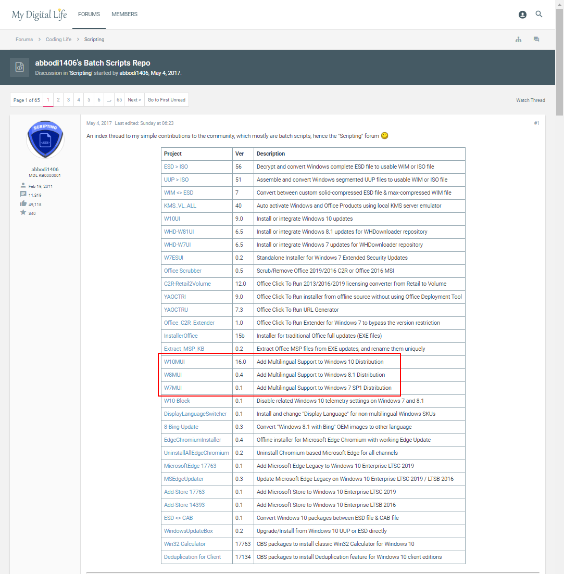This screenshot has height=574, width=564.
Task: Open WindowsUpdateBox project link
Action: click(x=189, y=531)
